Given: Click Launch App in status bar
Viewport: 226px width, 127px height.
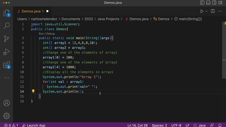Looking at the screenshot, I should pyautogui.click(x=34, y=125).
